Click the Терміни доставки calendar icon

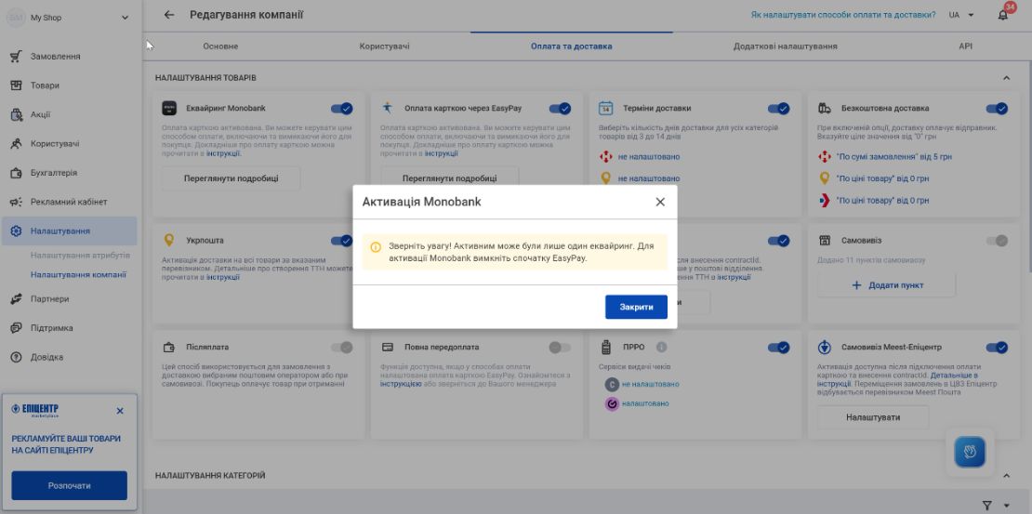(x=606, y=108)
